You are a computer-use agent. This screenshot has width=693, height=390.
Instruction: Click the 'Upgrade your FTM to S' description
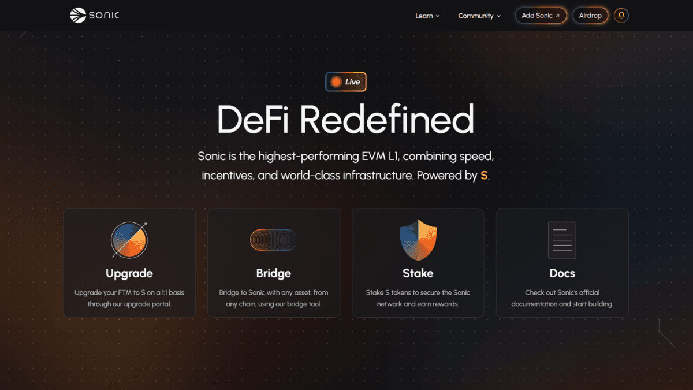[129, 298]
